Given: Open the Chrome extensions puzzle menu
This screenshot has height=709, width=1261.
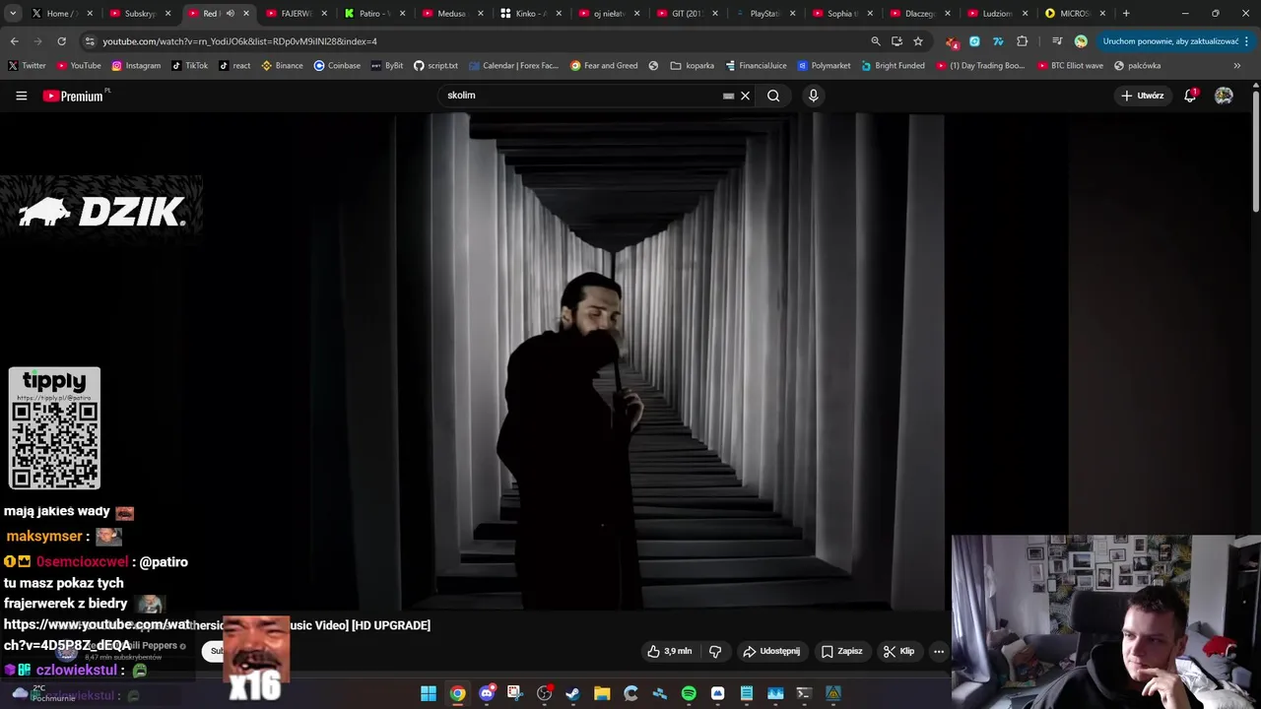Looking at the screenshot, I should point(1022,41).
